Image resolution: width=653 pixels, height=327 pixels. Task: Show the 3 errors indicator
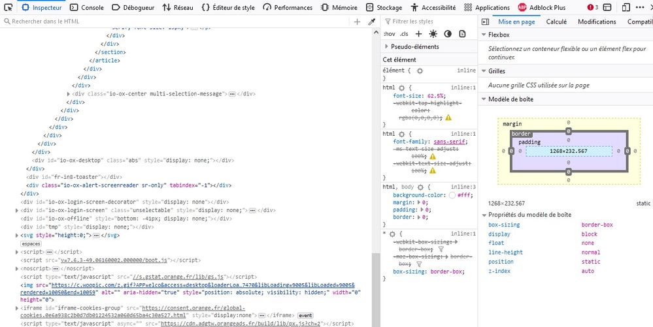tap(593, 7)
